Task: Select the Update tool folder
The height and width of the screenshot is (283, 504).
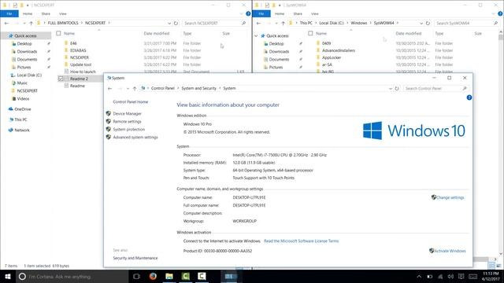Action: (x=80, y=64)
